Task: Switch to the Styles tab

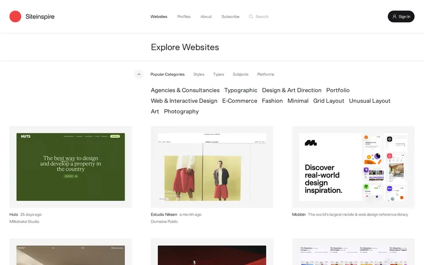Action: 199,74
